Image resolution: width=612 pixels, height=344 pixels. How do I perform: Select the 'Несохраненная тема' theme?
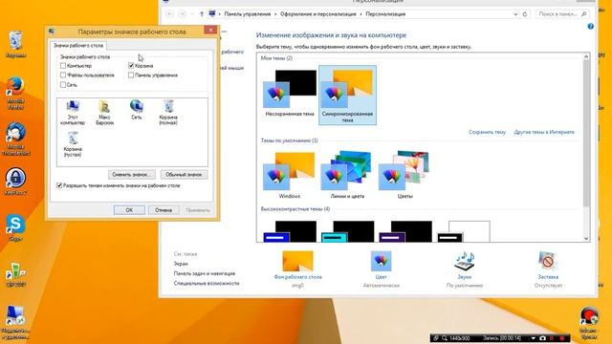point(290,94)
